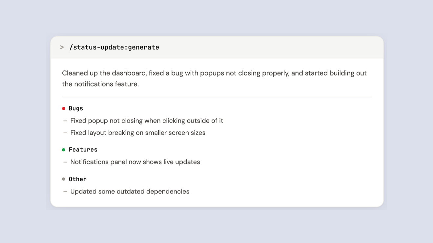Click the summary text 'the notifications feature.'
The width and height of the screenshot is (433, 243).
(100, 84)
